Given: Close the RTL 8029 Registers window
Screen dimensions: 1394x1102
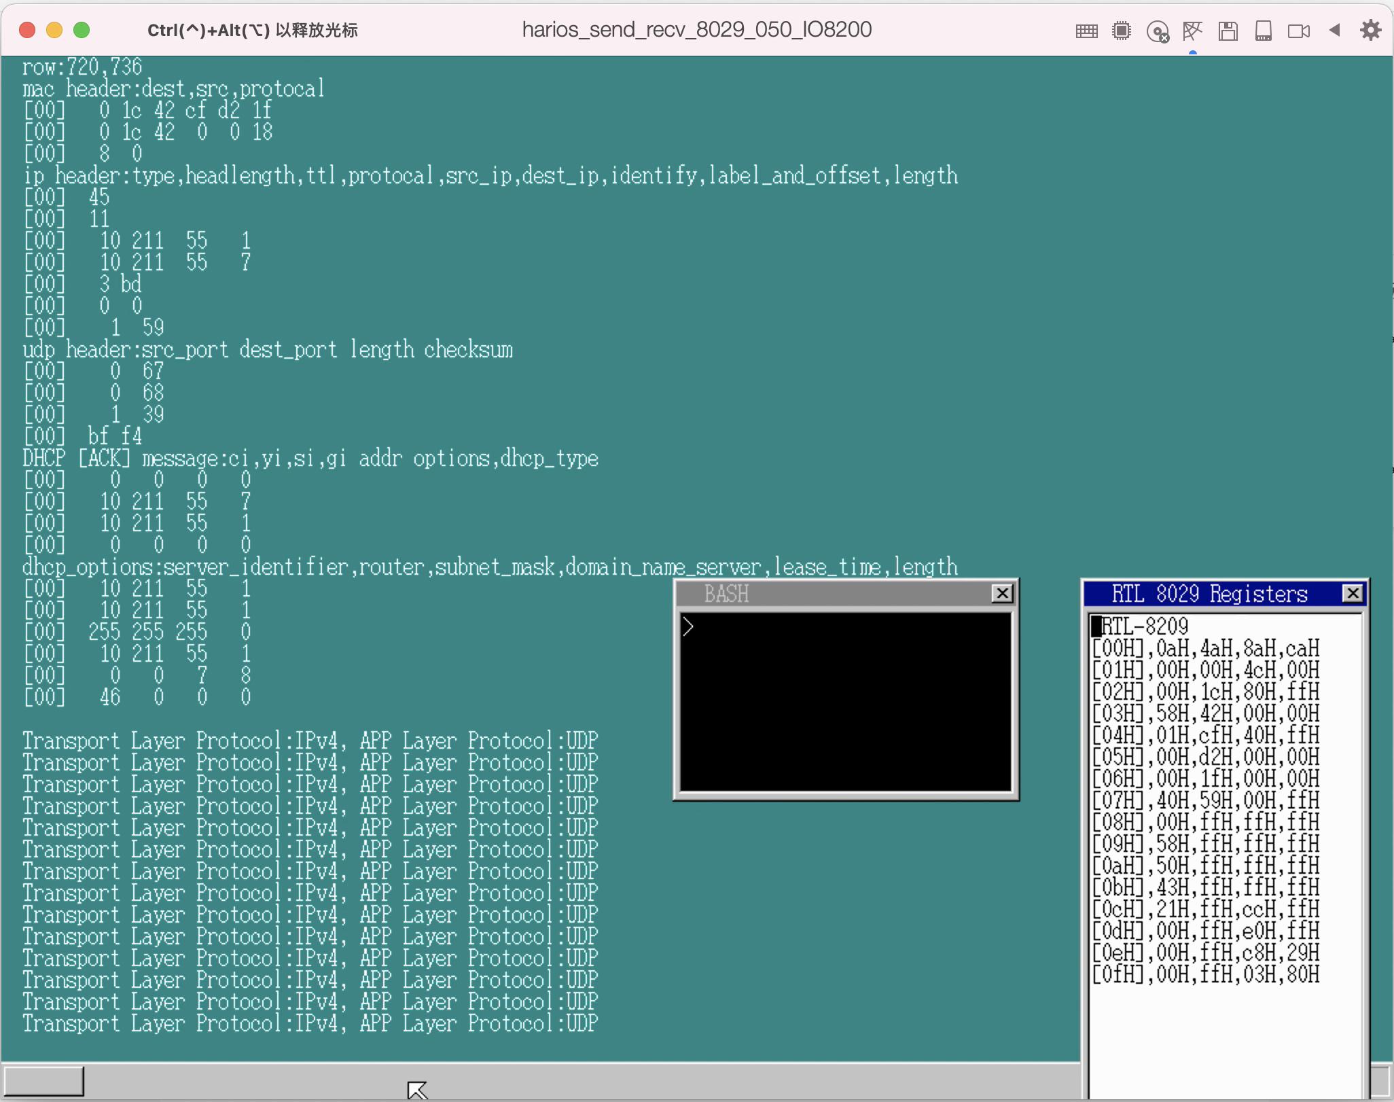Looking at the screenshot, I should [x=1353, y=593].
